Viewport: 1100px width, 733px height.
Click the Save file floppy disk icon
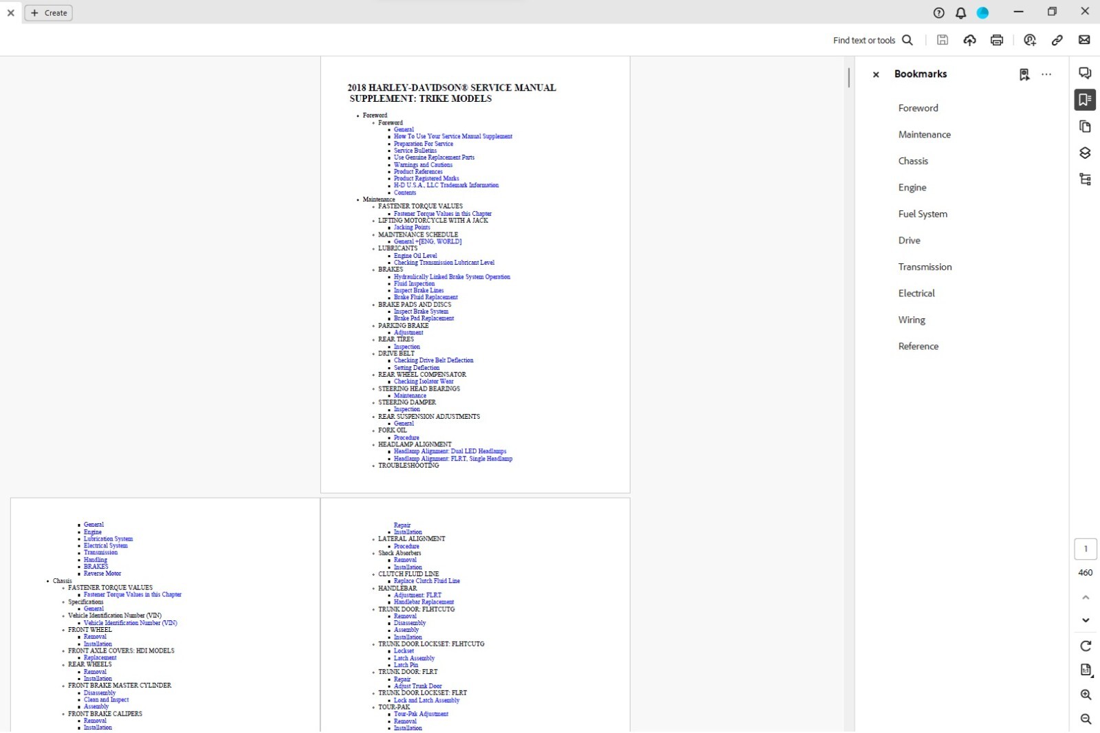[x=943, y=40]
